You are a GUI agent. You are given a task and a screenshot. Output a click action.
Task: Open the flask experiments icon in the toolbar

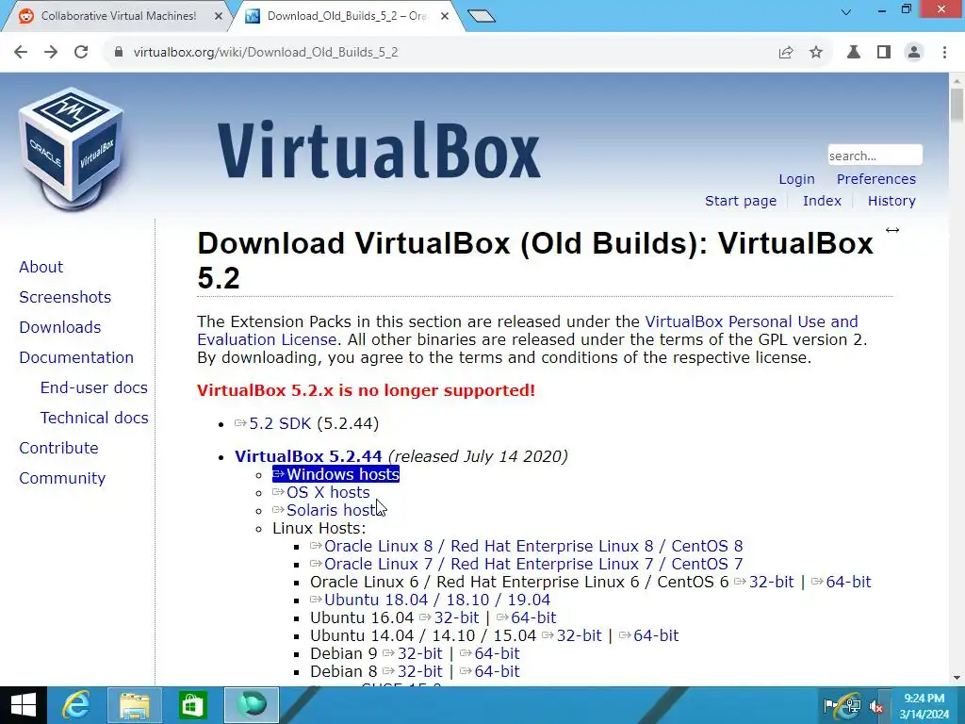854,53
